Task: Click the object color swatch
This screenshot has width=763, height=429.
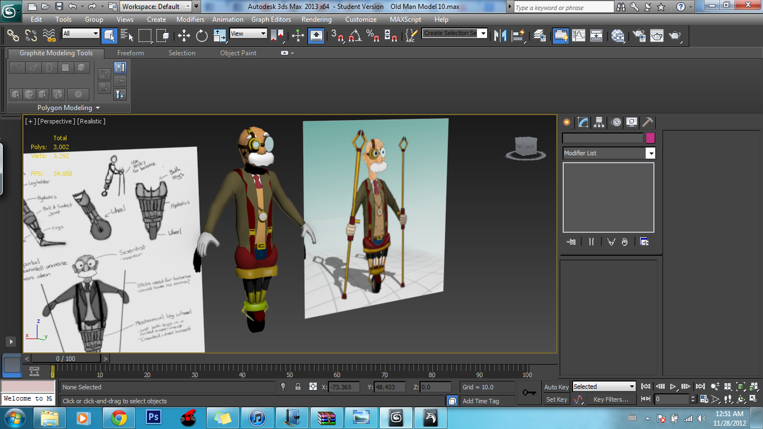Action: pyautogui.click(x=650, y=138)
